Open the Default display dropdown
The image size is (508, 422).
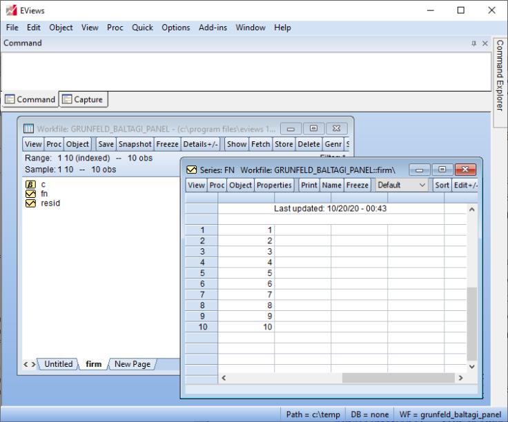[402, 185]
